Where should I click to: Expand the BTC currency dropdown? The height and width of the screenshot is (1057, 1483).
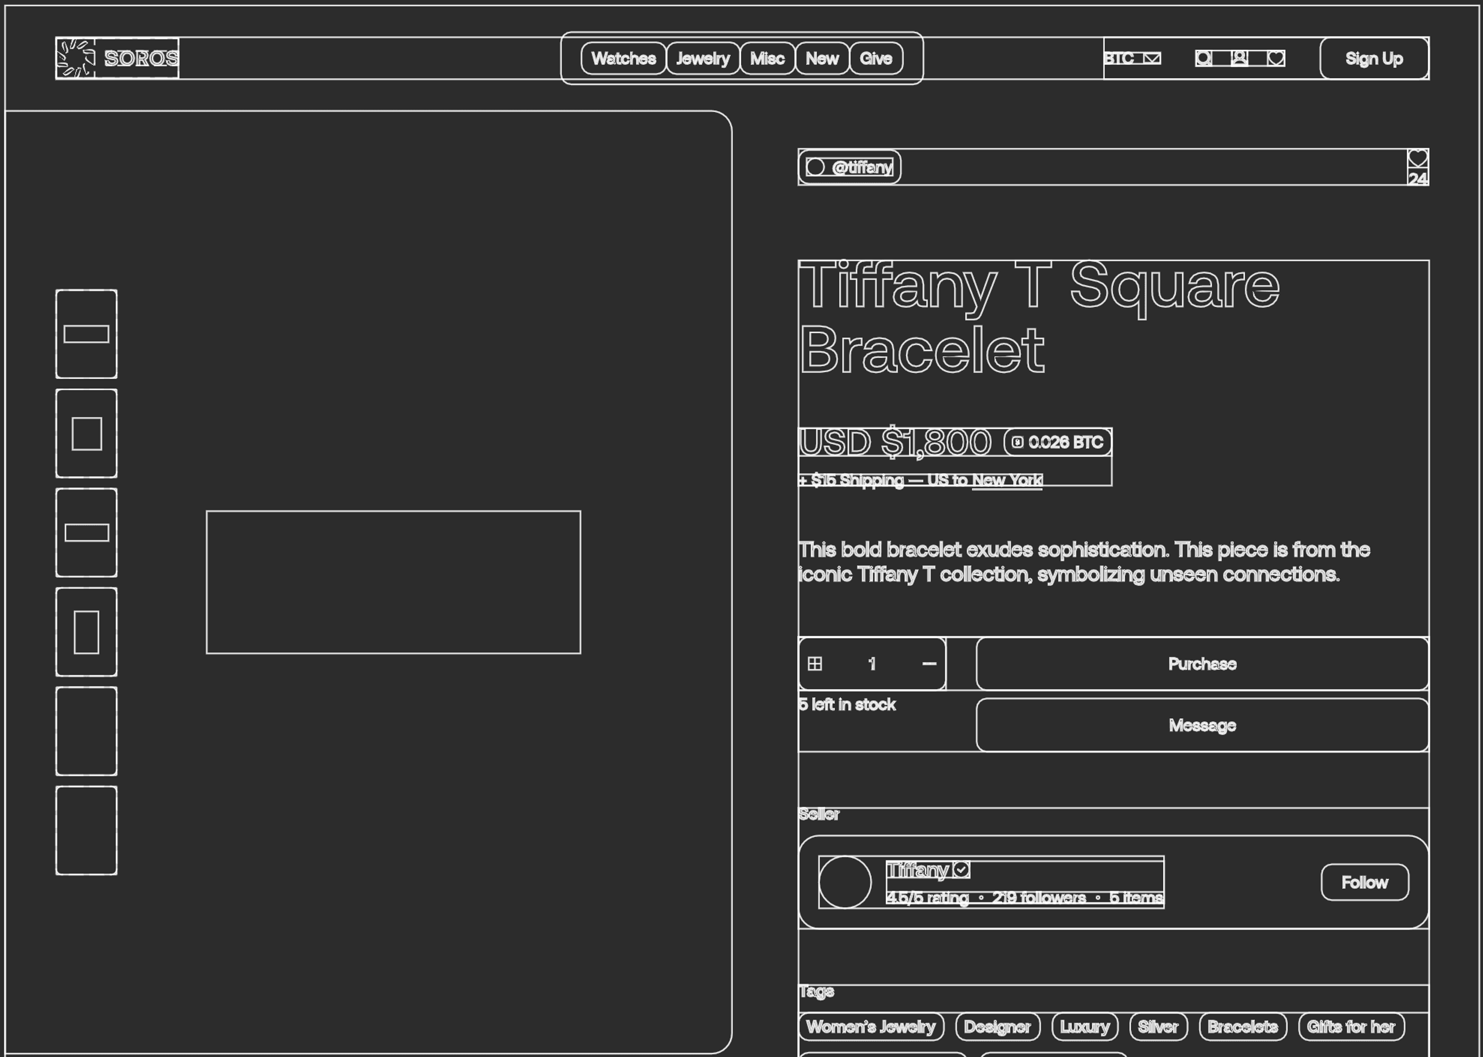[1132, 58]
